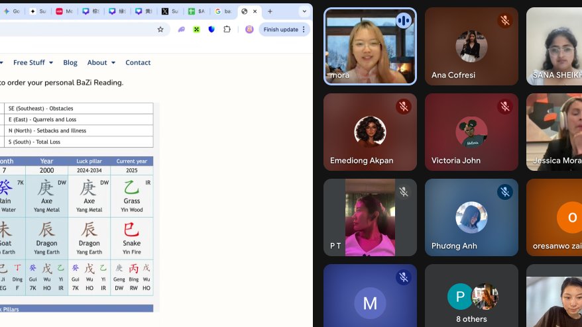582x327 pixels.
Task: Click the red 'Bing RW' hidden stem
Action: [134, 277]
